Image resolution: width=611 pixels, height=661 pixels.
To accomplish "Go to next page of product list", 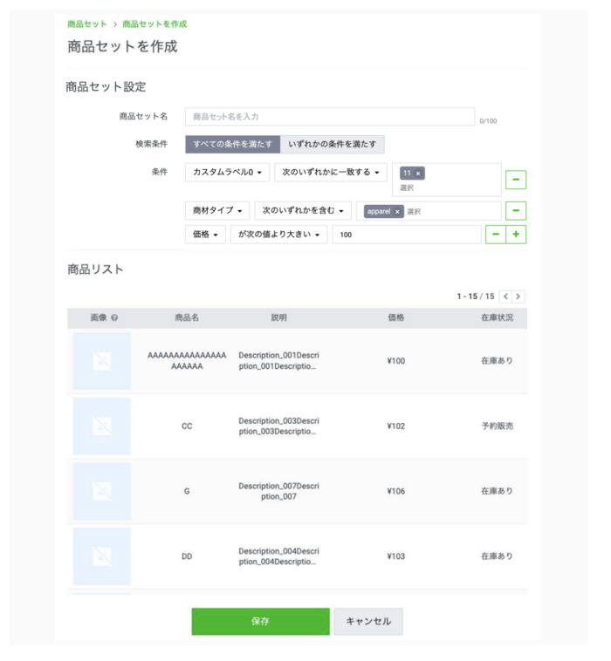I will click(x=518, y=296).
